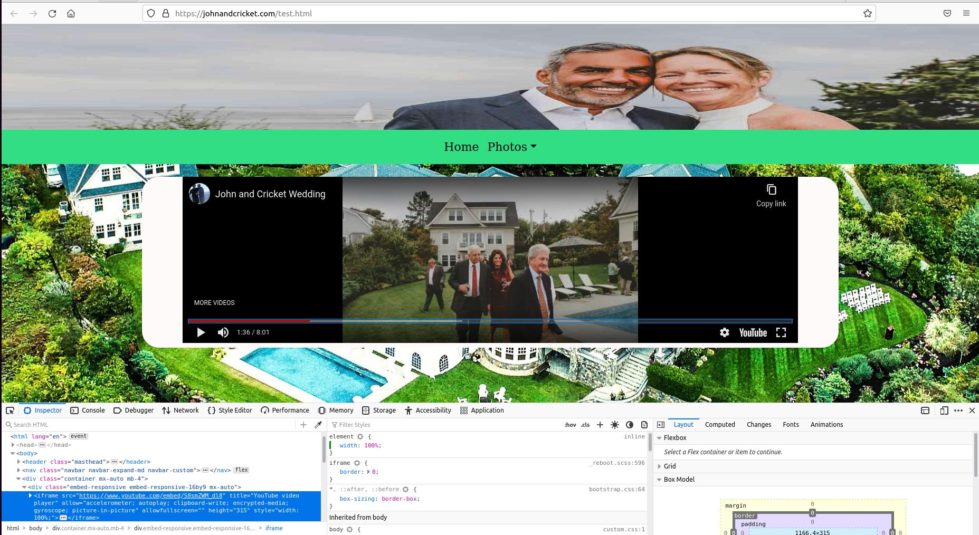The height and width of the screenshot is (535, 979).
Task: Expand the head node in the markup
Action: point(13,445)
